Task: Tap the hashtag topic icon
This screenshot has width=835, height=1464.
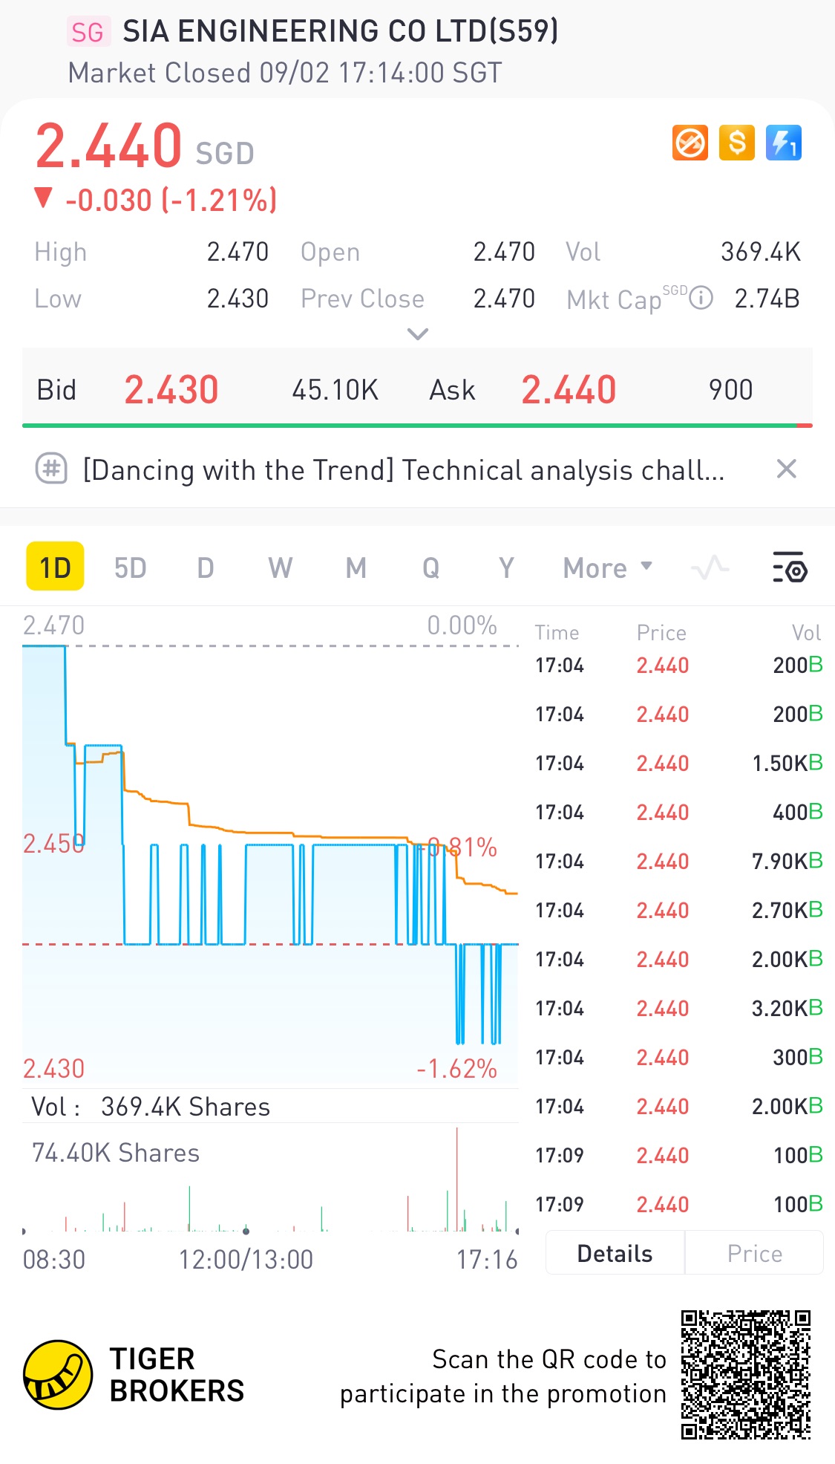Action: pyautogui.click(x=52, y=469)
